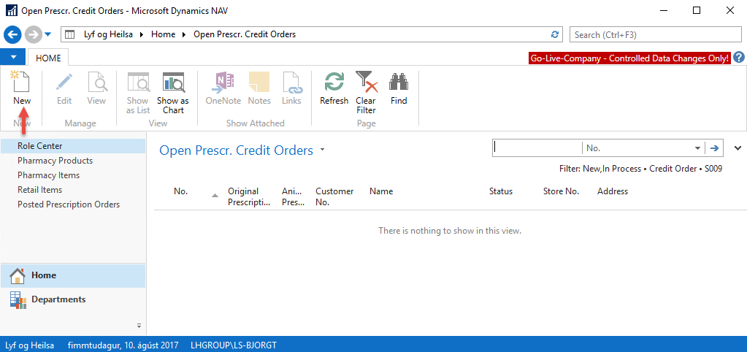
Task: Click the Clear Filter icon
Action: click(365, 83)
